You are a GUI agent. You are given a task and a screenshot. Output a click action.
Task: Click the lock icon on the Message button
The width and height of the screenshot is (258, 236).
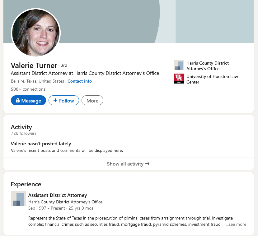[18, 100]
